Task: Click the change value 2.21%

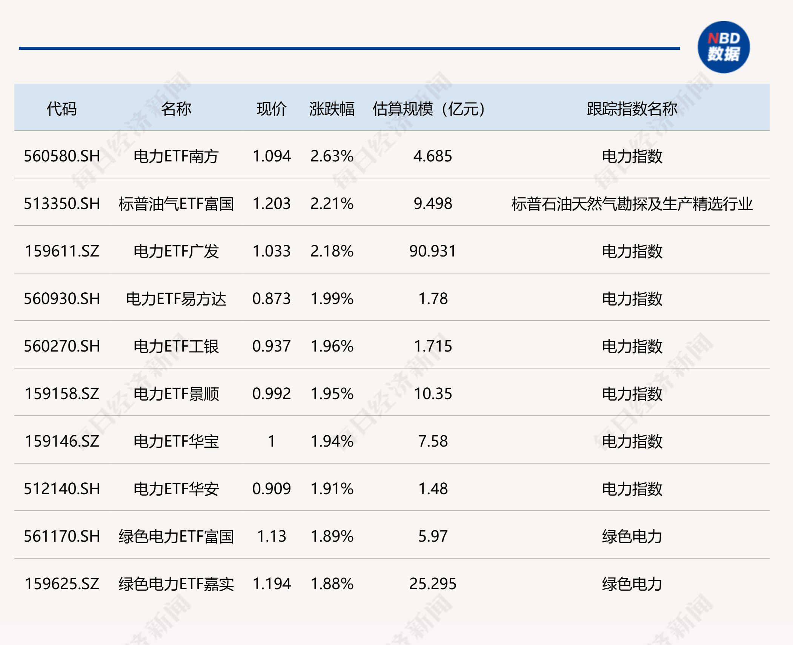Action: [332, 204]
